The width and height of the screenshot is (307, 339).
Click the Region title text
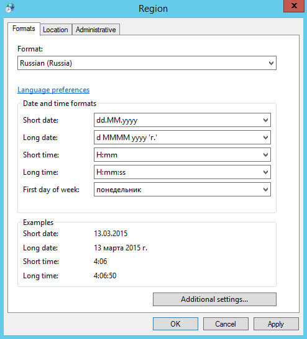point(153,9)
